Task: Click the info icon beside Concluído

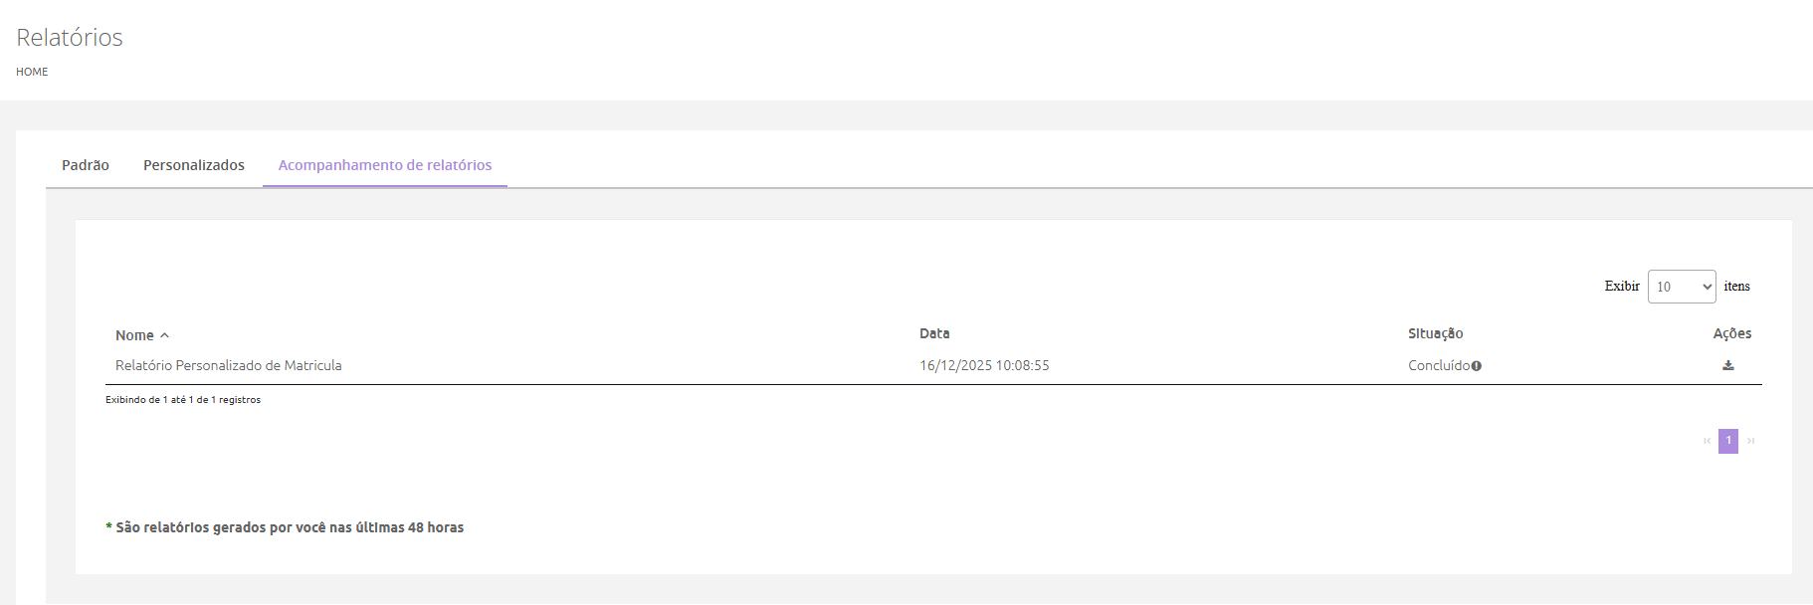Action: [1477, 366]
